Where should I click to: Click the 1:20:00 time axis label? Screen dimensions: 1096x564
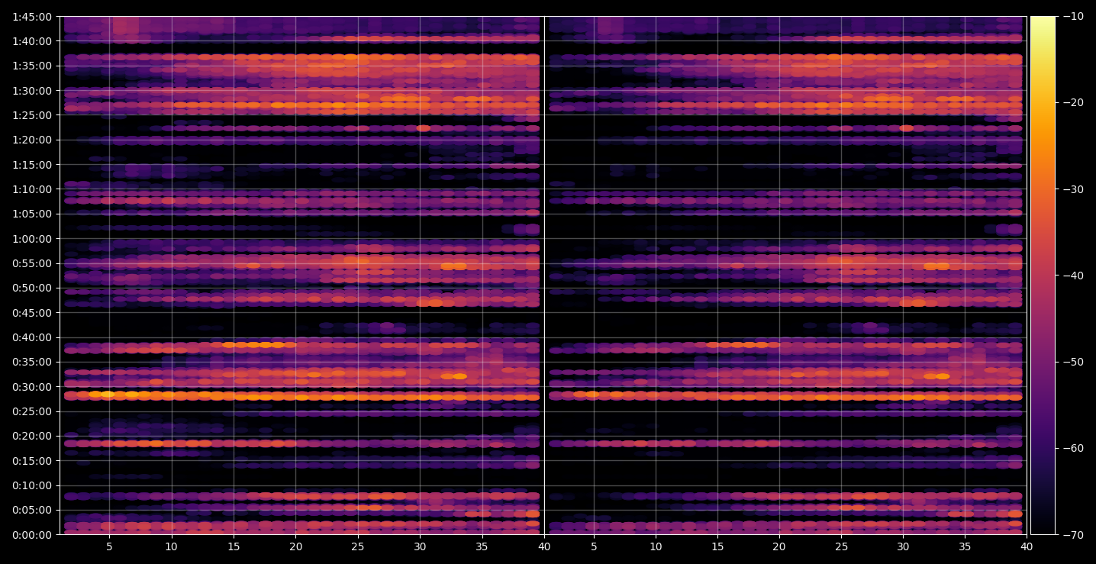32,140
